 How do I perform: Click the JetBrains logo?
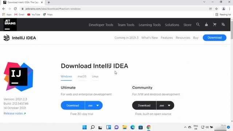point(10,24)
